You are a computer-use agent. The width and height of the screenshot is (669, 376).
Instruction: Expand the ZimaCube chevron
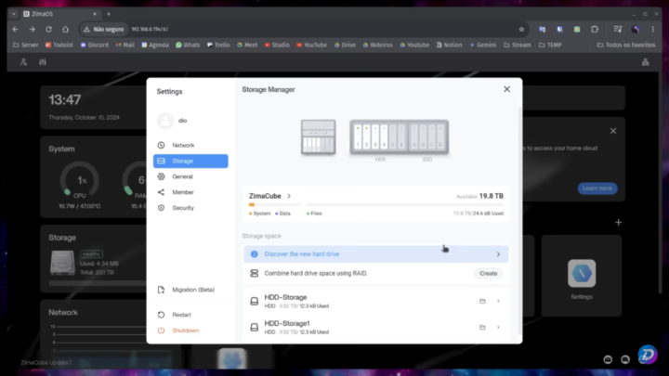[289, 197]
